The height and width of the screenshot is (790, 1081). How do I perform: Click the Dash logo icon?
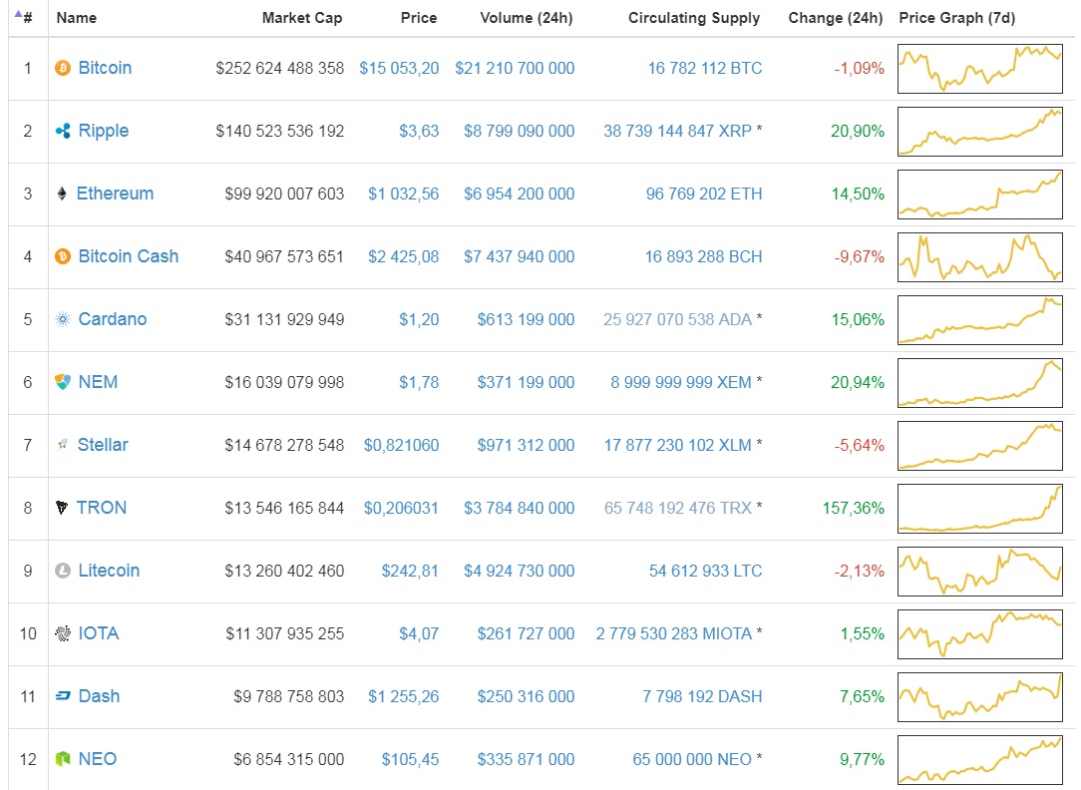(x=63, y=696)
